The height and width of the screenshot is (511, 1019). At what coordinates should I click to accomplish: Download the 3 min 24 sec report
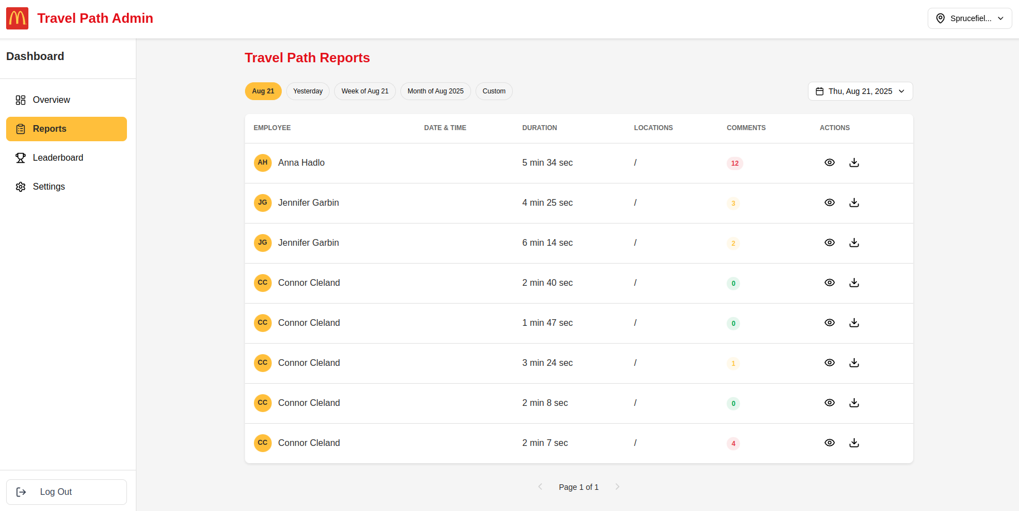coord(854,363)
